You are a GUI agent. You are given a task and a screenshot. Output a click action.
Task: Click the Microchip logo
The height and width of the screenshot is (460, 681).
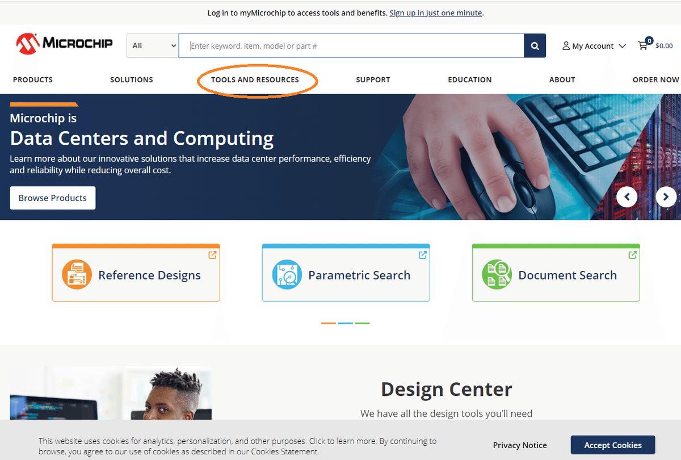tap(64, 43)
